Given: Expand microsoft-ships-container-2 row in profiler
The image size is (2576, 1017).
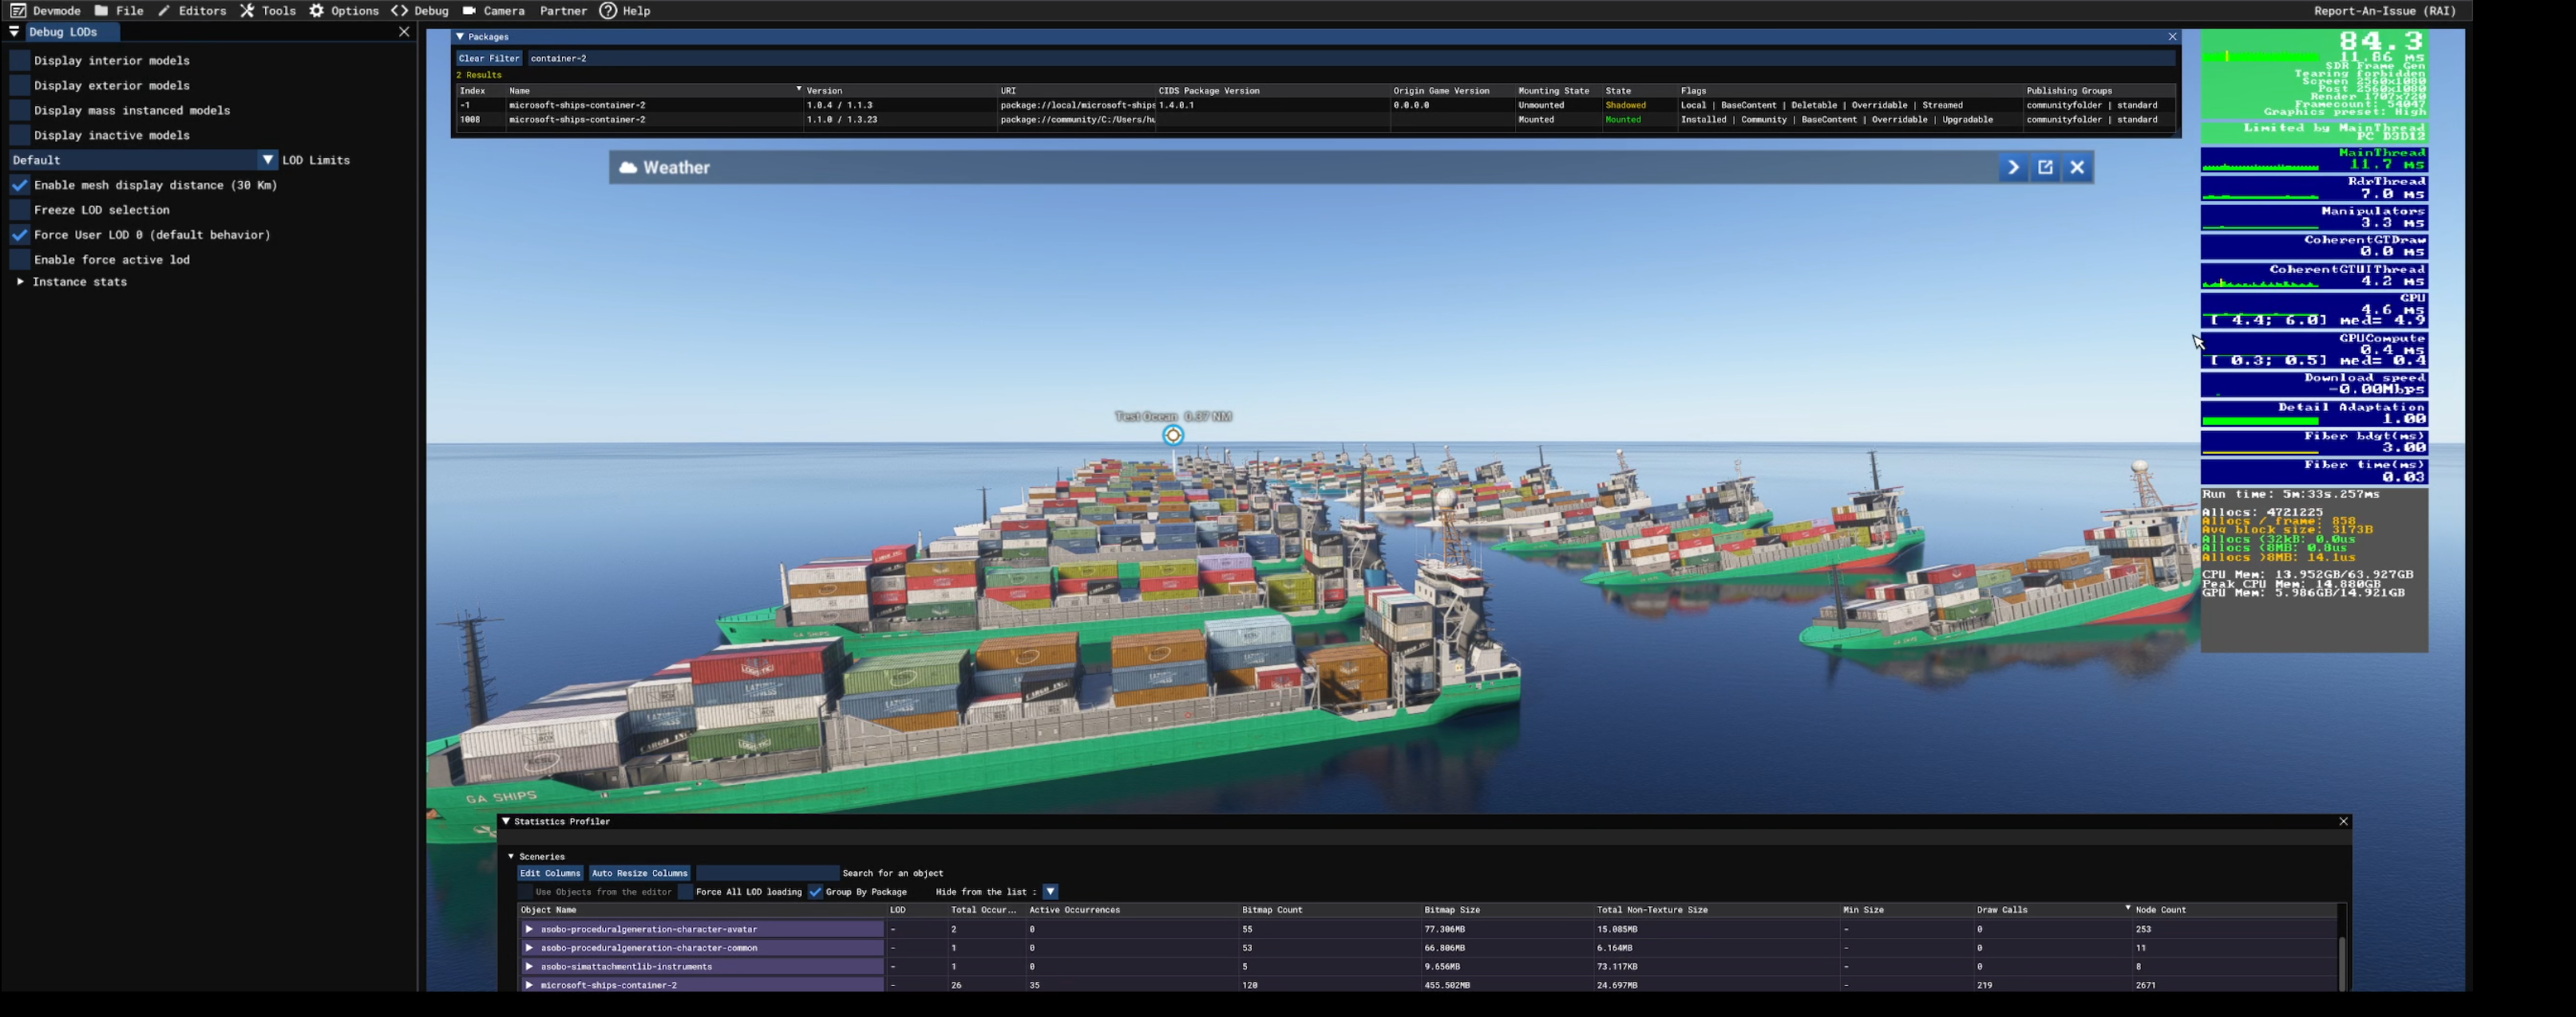Looking at the screenshot, I should click(529, 985).
